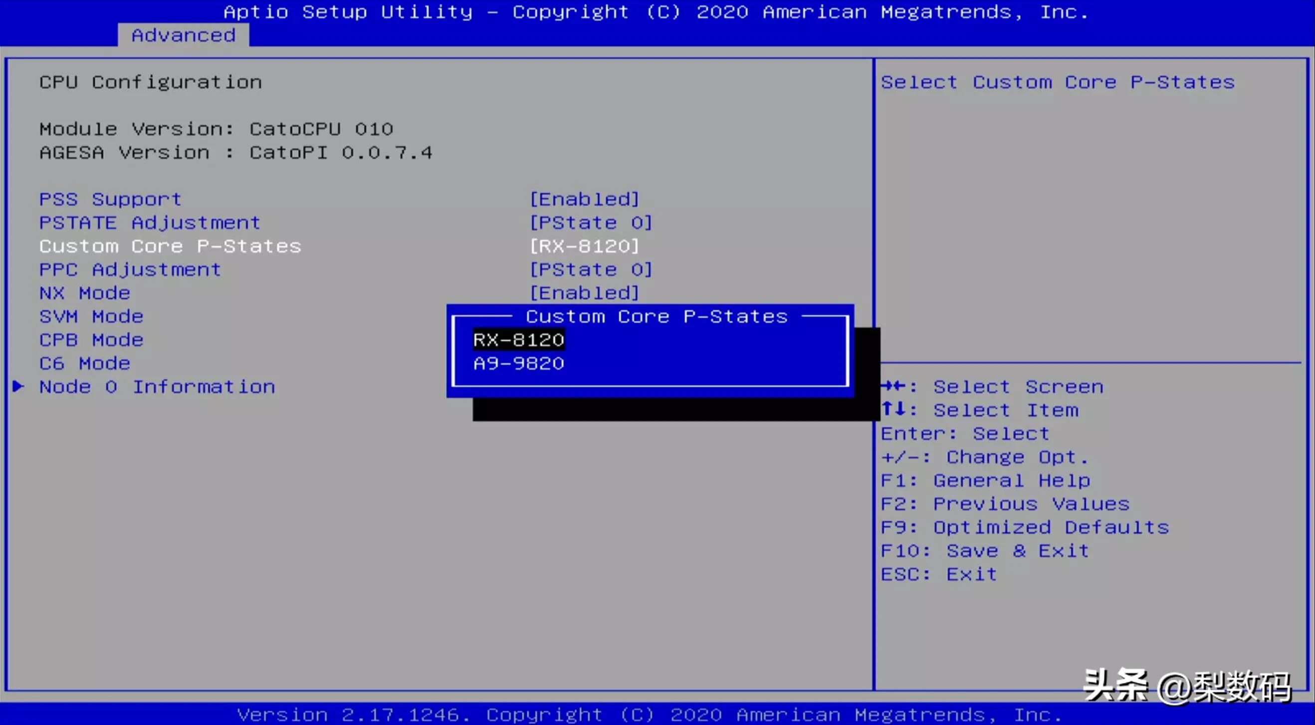Image resolution: width=1315 pixels, height=725 pixels.
Task: Toggle NX Mode Enabled value
Action: (585, 293)
